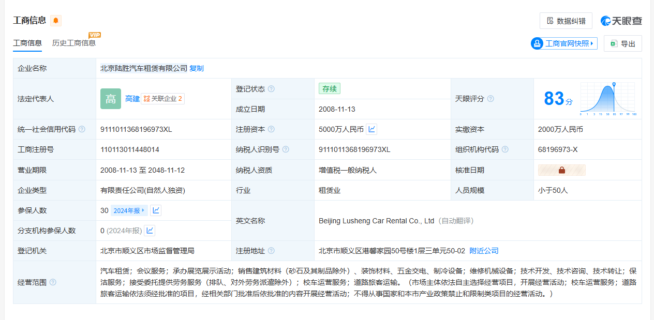Open trend chart beside registered capital
This screenshot has height=320, width=654.
coord(371,129)
